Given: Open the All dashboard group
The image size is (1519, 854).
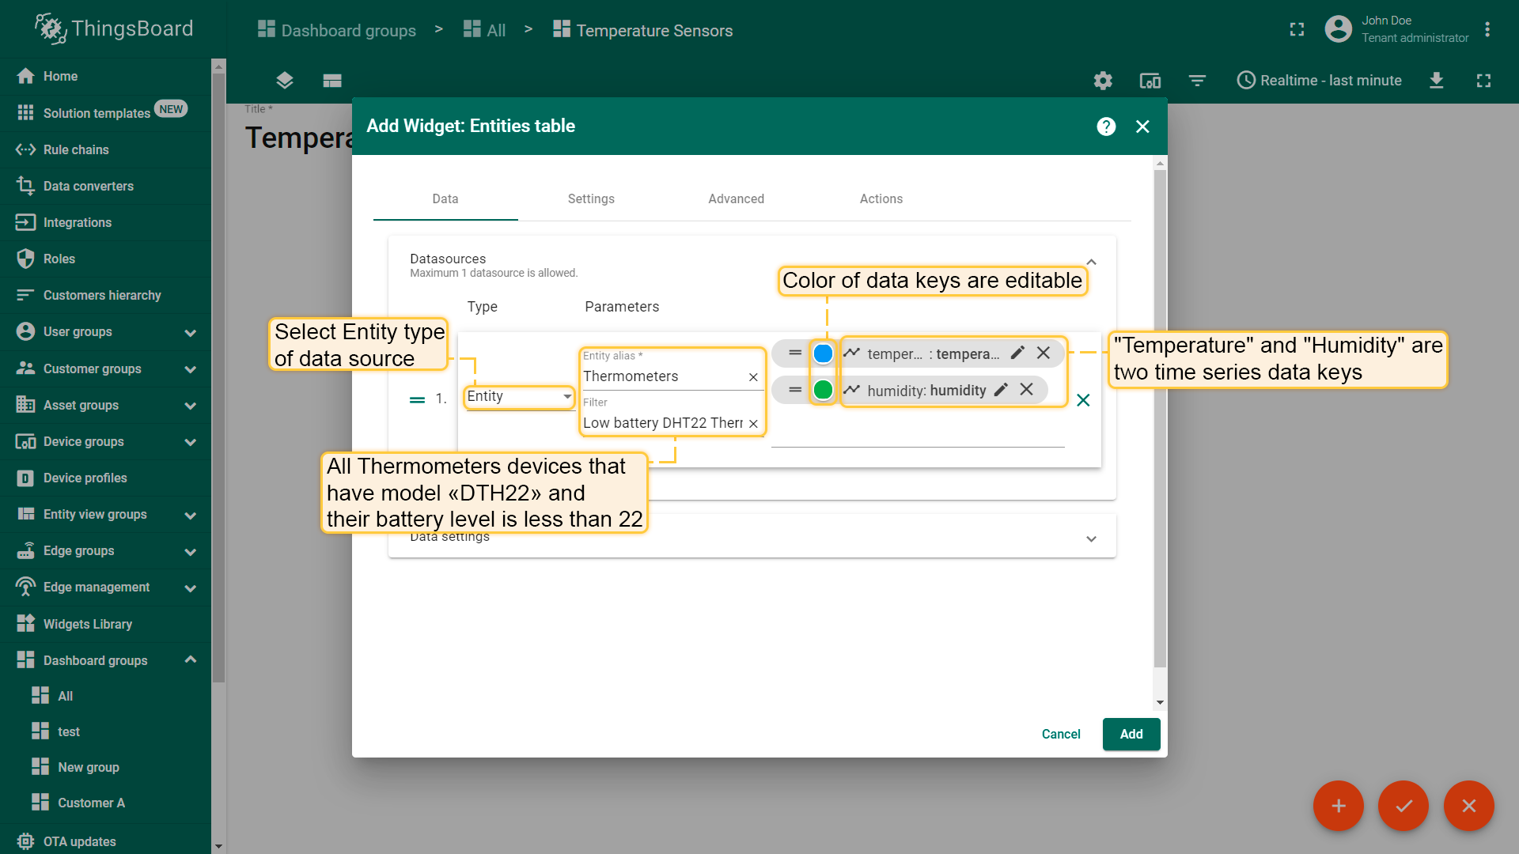Looking at the screenshot, I should pyautogui.click(x=105, y=696).
